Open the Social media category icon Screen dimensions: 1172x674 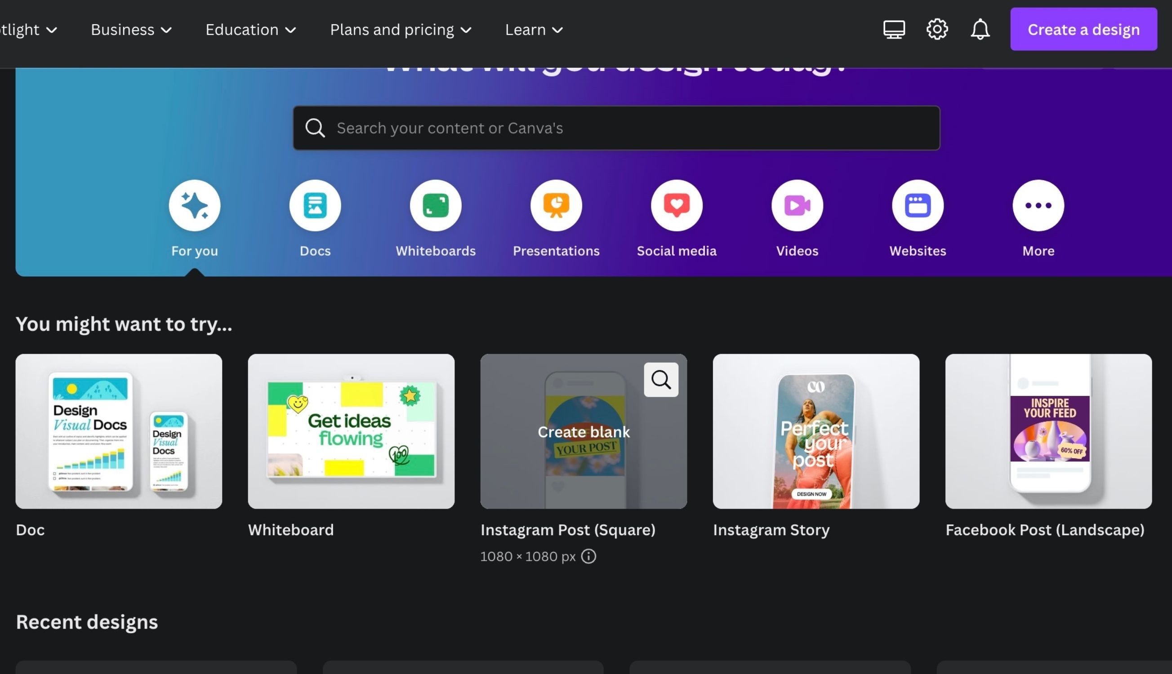(x=677, y=205)
